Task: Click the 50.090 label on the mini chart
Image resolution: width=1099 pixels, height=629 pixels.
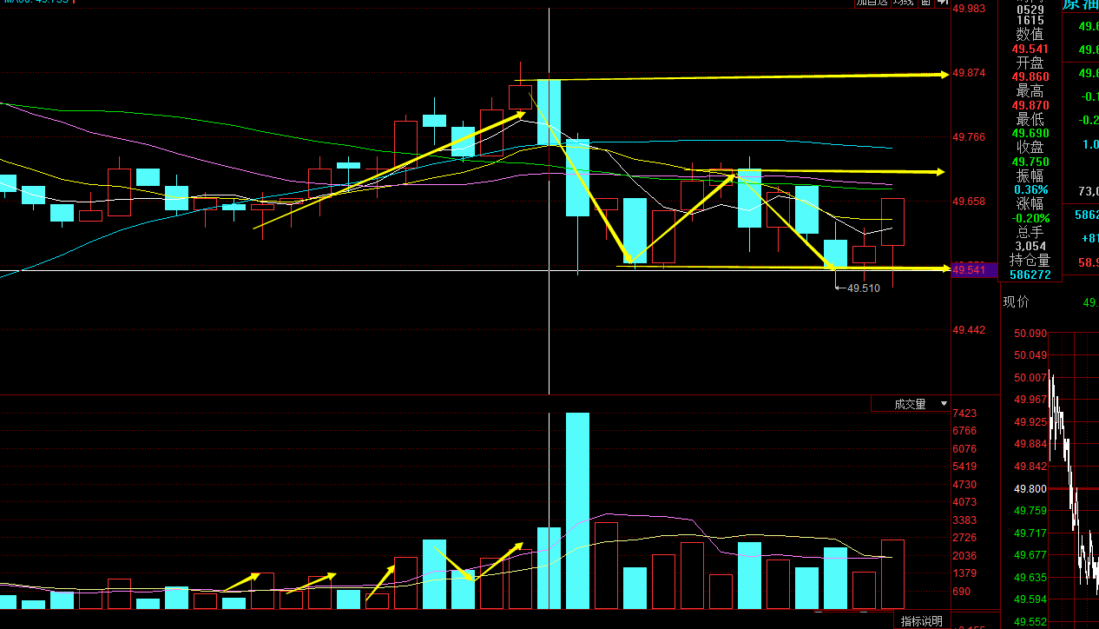Action: [x=1030, y=333]
